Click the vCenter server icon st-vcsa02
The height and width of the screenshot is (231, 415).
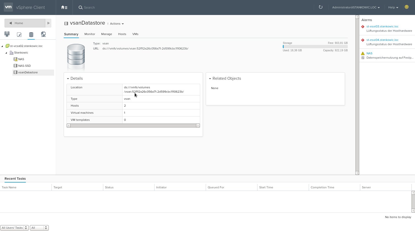(7, 46)
